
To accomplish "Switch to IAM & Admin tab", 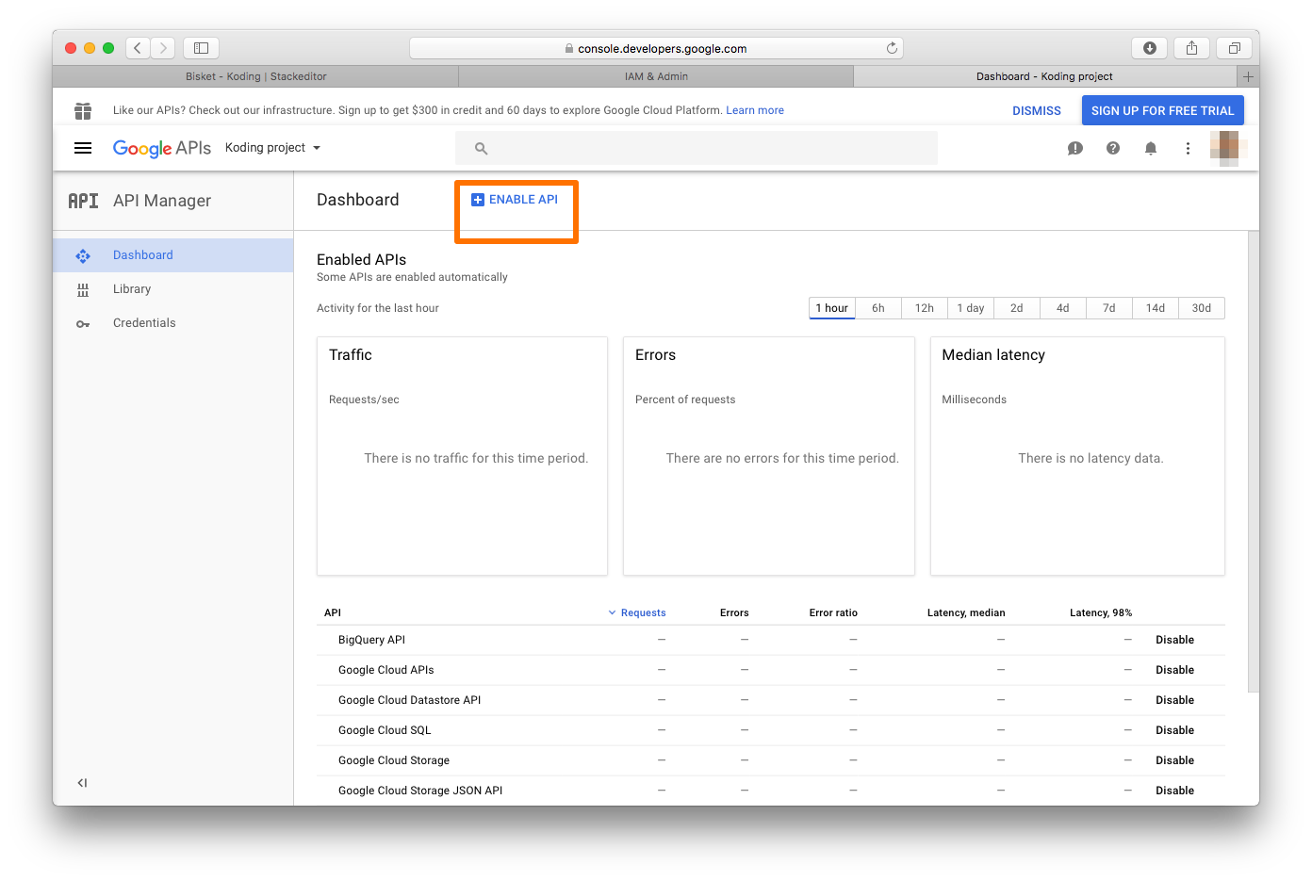I will tap(656, 76).
